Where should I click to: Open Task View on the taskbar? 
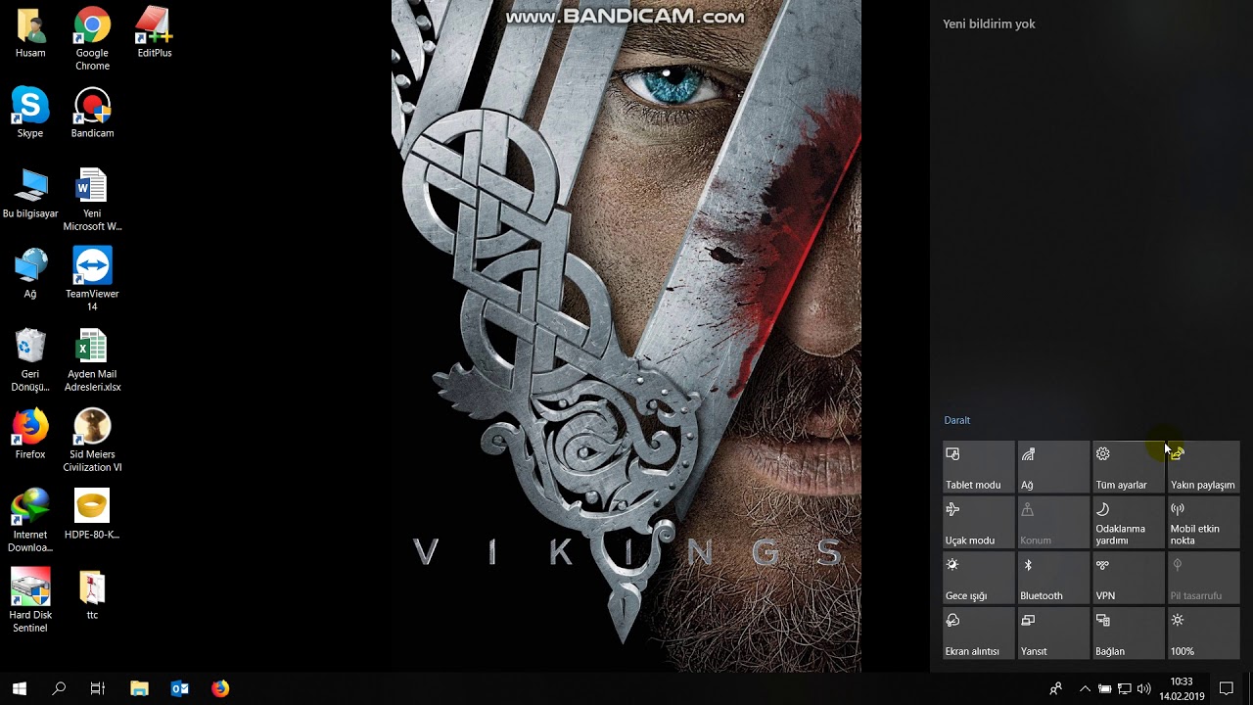click(98, 688)
